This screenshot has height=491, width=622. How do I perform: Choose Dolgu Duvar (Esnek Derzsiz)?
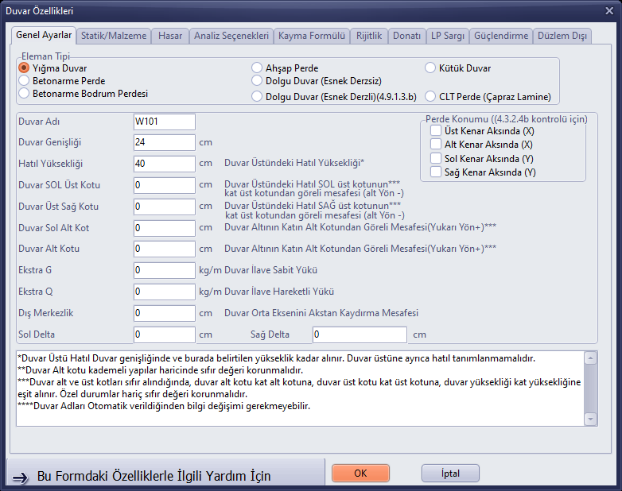257,80
